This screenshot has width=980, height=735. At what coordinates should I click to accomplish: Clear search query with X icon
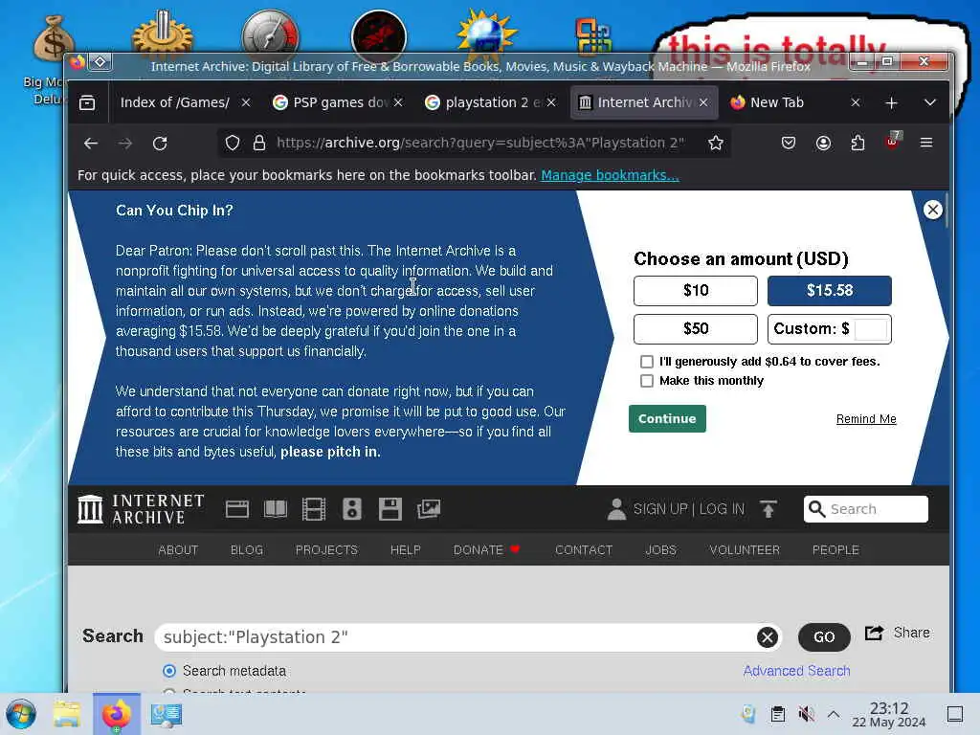[x=767, y=636]
